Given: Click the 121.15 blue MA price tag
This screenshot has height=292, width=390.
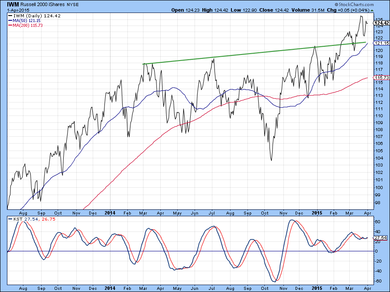Looking at the screenshot, I should click(381, 43).
